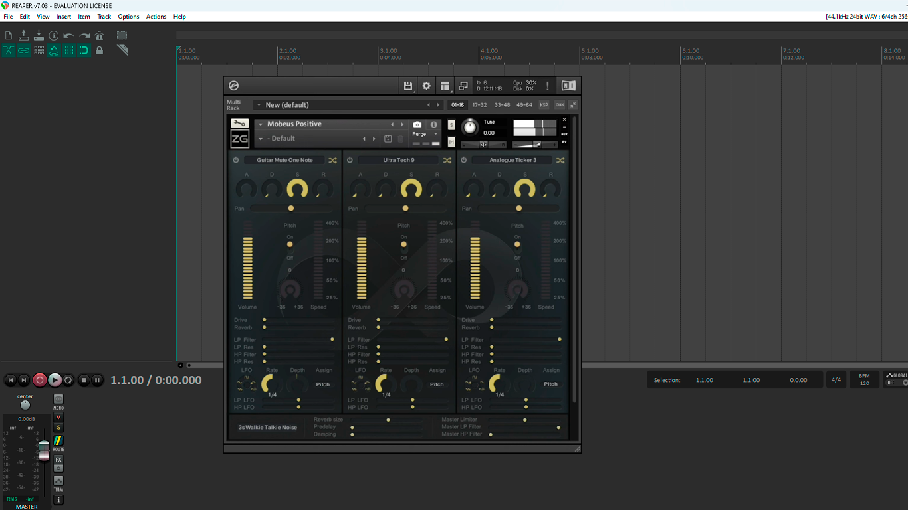The width and height of the screenshot is (908, 510).
Task: Click the snapshot camera icon
Action: tap(417, 124)
